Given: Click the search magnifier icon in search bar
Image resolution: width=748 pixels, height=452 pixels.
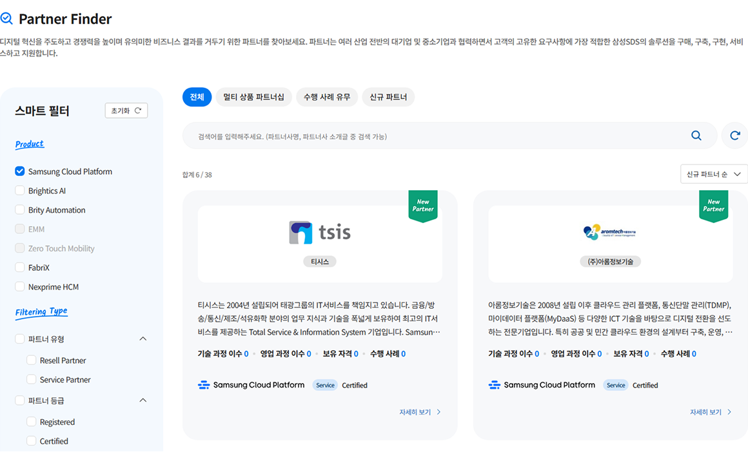Looking at the screenshot, I should 696,136.
